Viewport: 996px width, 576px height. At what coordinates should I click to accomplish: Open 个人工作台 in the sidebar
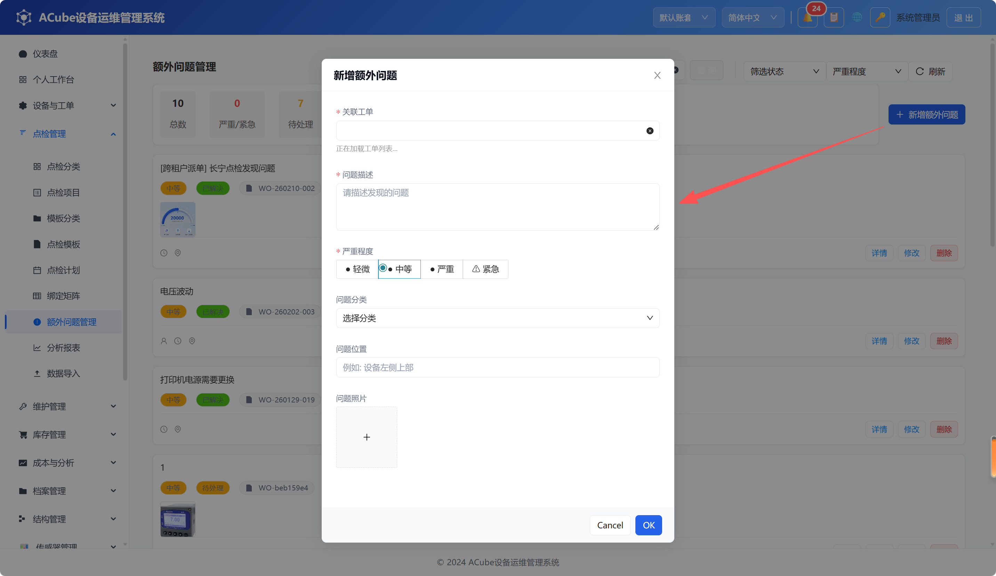coord(53,79)
